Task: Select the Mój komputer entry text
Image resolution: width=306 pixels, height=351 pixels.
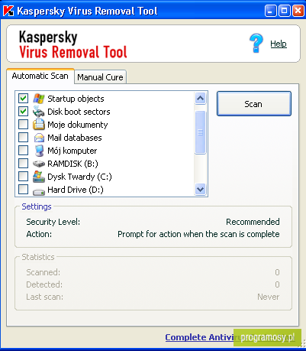Action: [72, 151]
